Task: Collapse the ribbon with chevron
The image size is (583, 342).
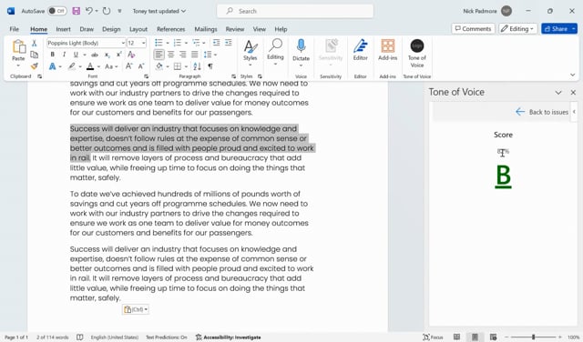Action: [x=573, y=75]
